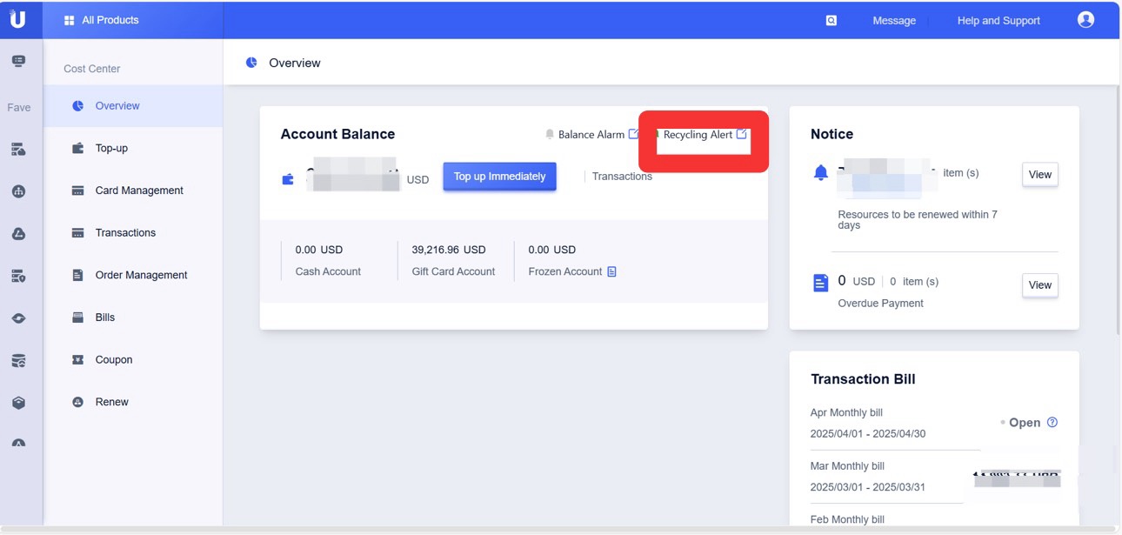
Task: Click the search icon in top bar
Action: click(x=831, y=20)
